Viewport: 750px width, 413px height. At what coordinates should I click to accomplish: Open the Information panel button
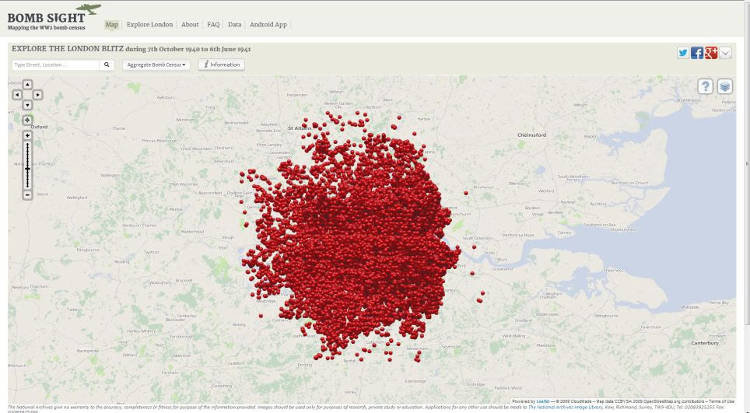coord(222,65)
